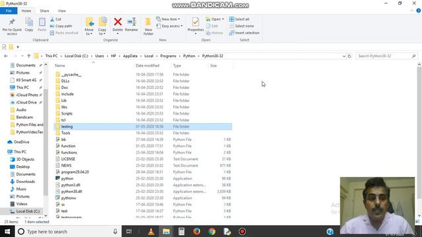Screen dimensions: 422x237
Task: Expand the Properties button dropdown arrow
Action: (196, 34)
